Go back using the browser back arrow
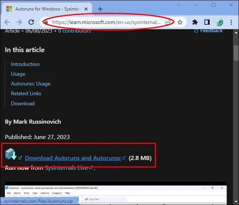The image size is (239, 205). click(x=7, y=22)
